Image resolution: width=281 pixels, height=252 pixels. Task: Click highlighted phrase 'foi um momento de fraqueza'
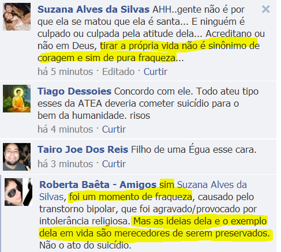point(130,197)
